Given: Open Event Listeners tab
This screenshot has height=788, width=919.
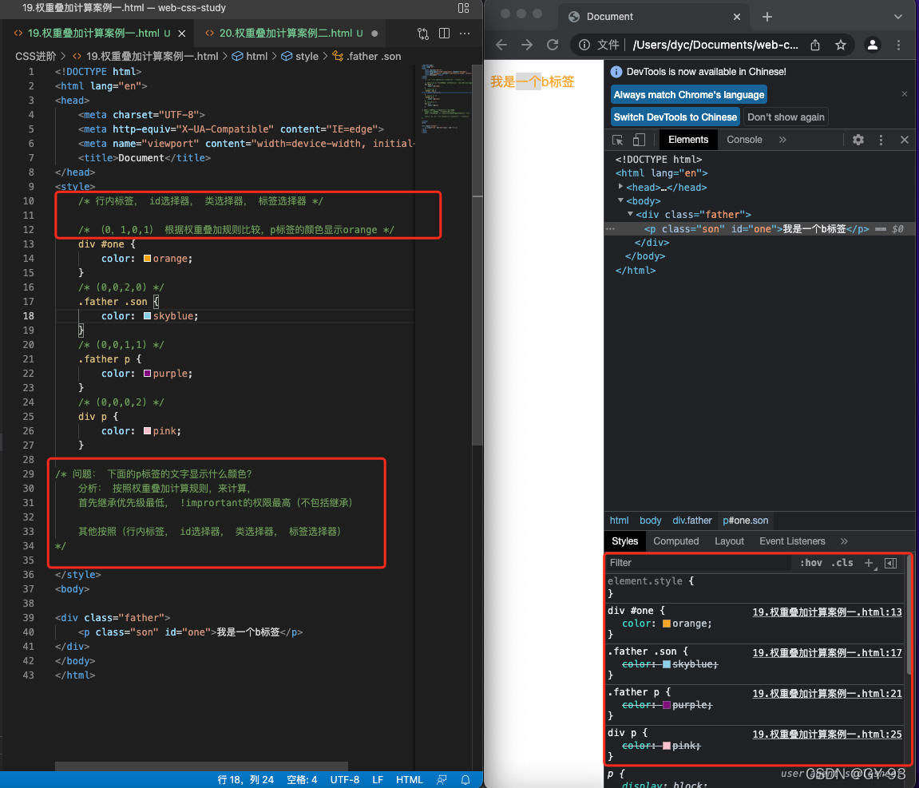Looking at the screenshot, I should [x=792, y=541].
